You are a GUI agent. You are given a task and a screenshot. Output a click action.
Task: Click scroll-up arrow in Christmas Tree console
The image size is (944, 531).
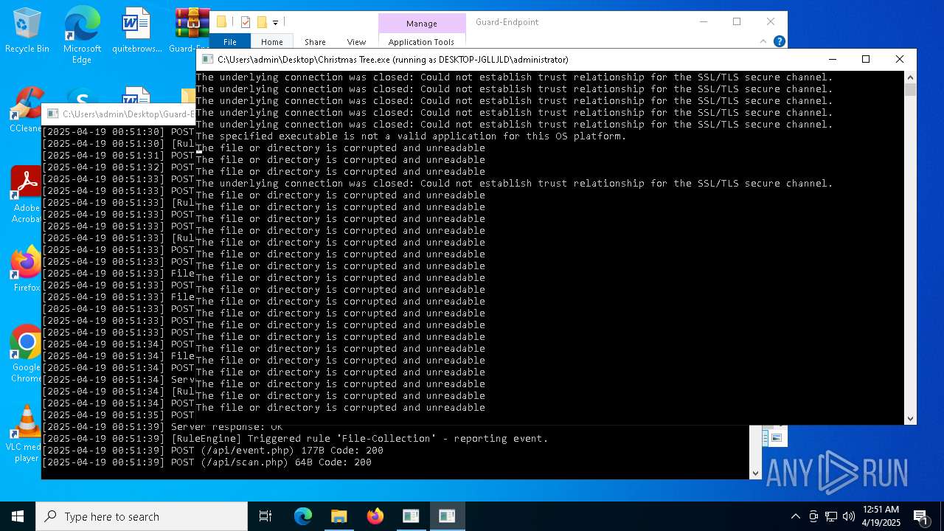click(x=910, y=77)
